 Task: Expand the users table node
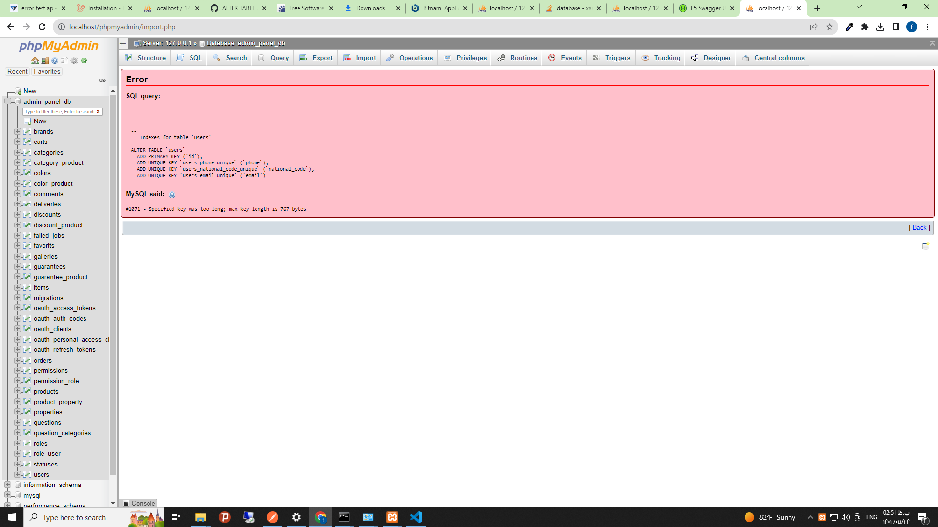coord(18,474)
